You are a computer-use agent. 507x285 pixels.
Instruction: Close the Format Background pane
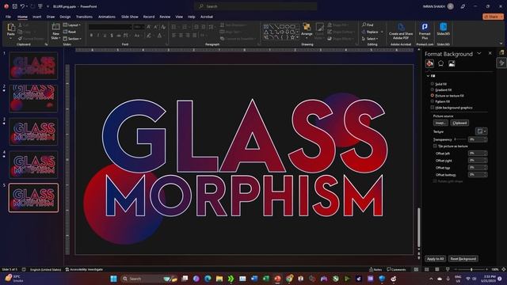click(490, 53)
